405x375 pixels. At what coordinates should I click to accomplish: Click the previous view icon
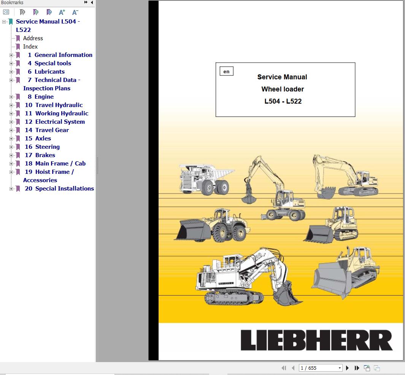(367, 368)
